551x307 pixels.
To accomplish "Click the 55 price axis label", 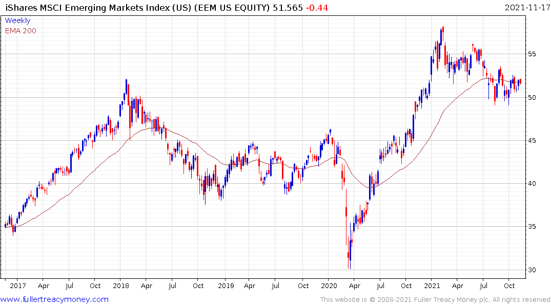I will (x=532, y=54).
